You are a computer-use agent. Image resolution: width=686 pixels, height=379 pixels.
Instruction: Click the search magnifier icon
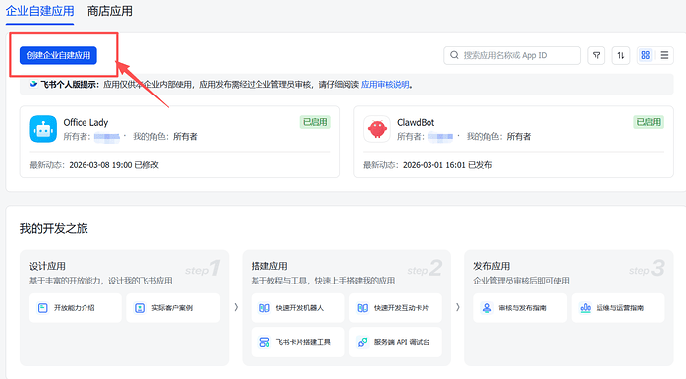(x=454, y=55)
